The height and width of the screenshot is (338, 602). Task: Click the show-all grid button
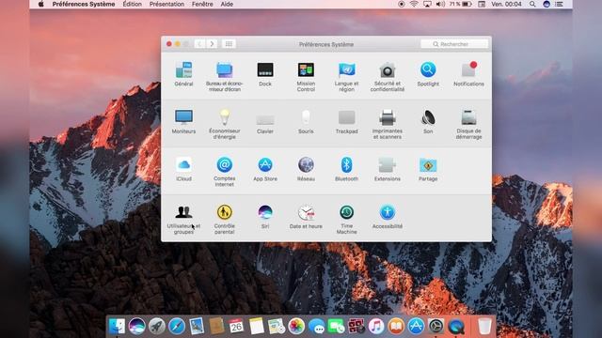click(229, 44)
